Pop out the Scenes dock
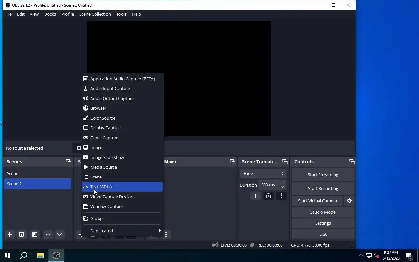The width and height of the screenshot is (419, 262). (68, 162)
